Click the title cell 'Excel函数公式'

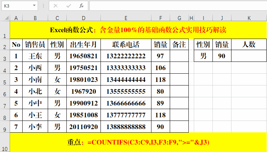click(x=138, y=30)
